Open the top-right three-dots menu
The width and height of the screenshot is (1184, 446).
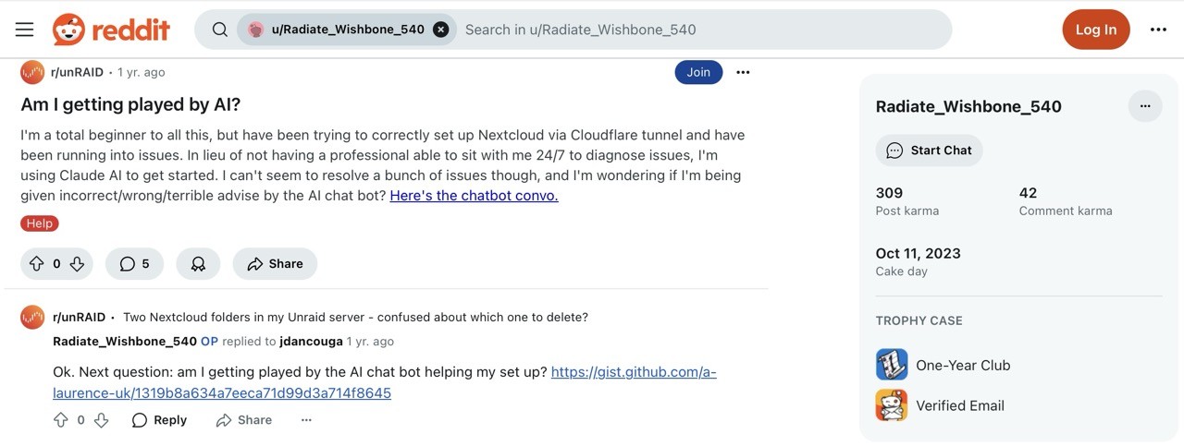click(1158, 30)
